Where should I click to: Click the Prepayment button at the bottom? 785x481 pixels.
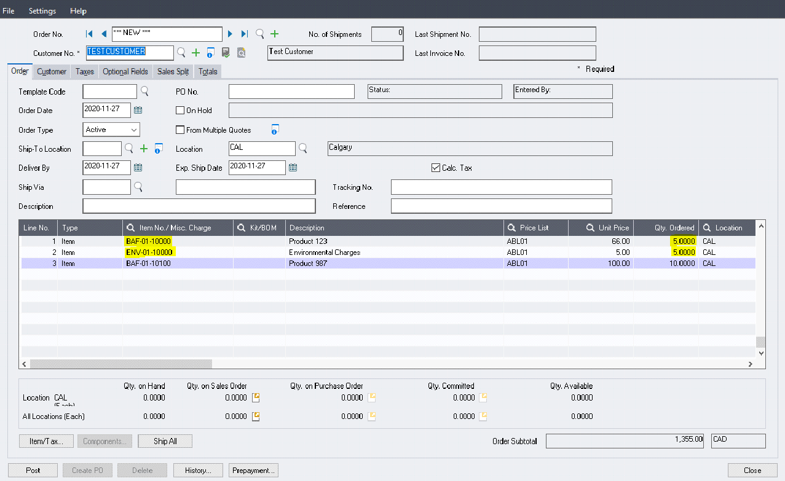253,470
